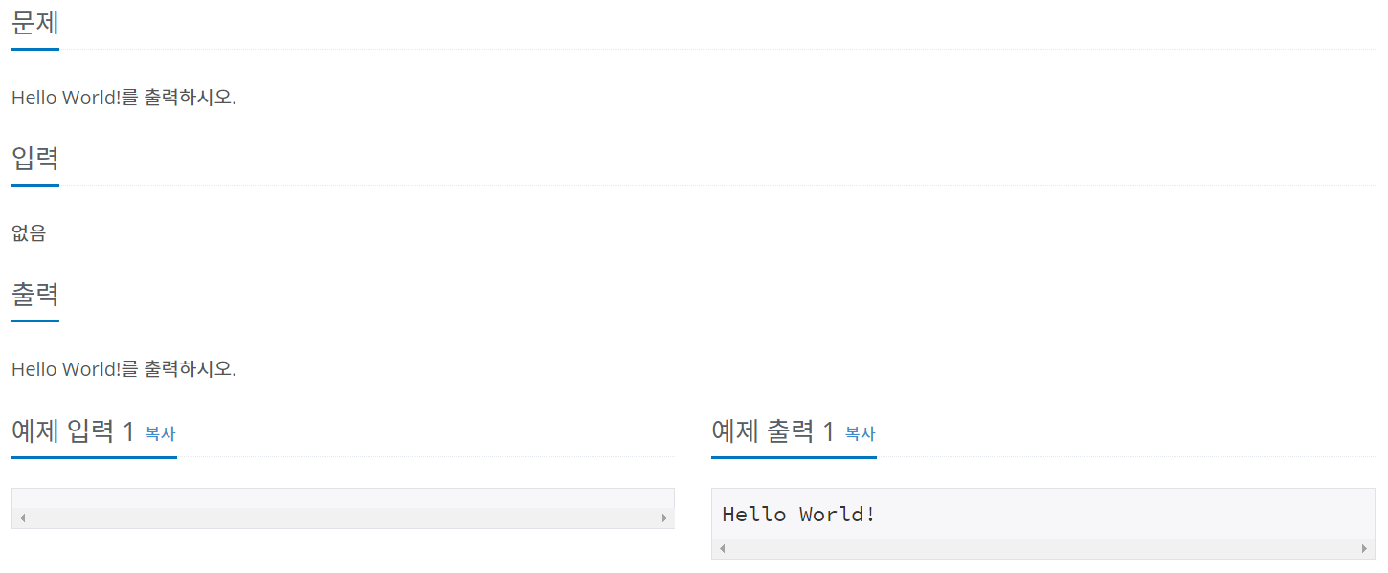
Task: Click the sample output horizontal scrollbar track
Action: coord(1043,548)
